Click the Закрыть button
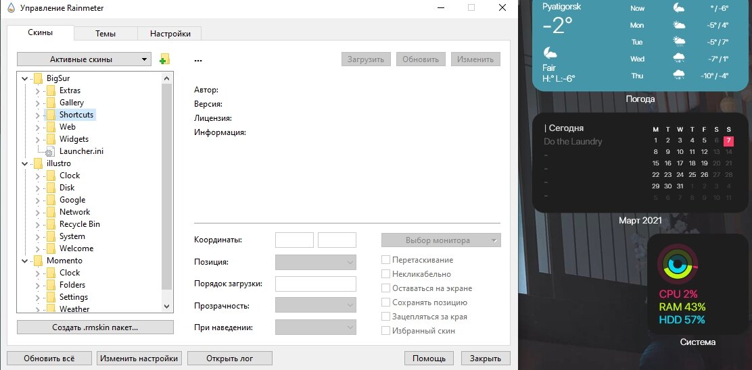Image resolution: width=752 pixels, height=370 pixels. click(x=486, y=358)
